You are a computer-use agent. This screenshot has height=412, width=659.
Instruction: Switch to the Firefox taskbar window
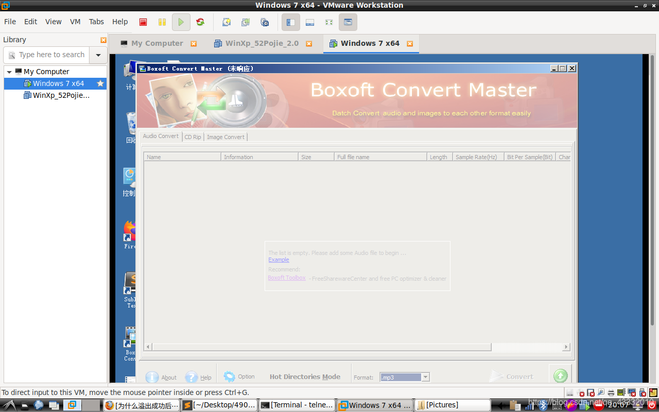tap(141, 405)
